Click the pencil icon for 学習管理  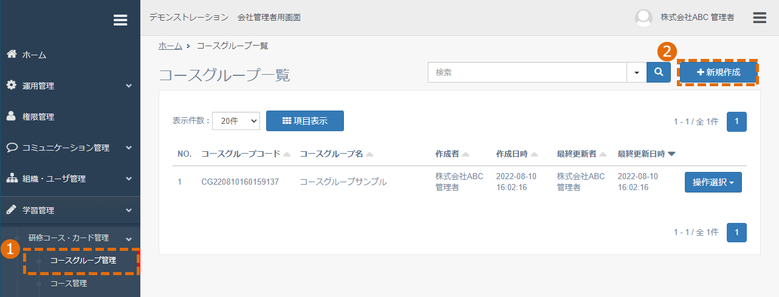pyautogui.click(x=12, y=210)
